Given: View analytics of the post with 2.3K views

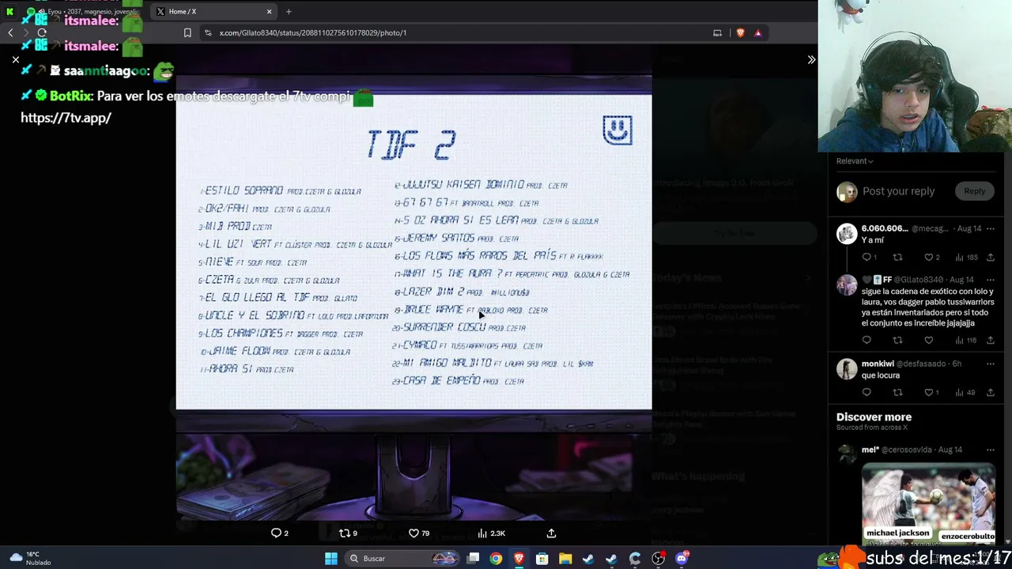Looking at the screenshot, I should click(x=482, y=533).
